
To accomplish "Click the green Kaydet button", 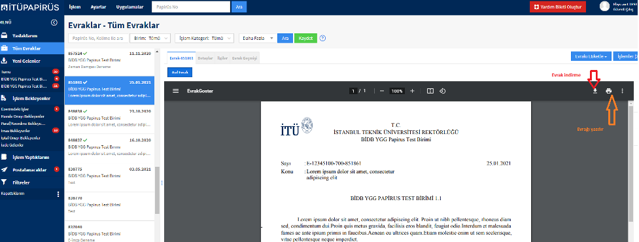I will (305, 39).
